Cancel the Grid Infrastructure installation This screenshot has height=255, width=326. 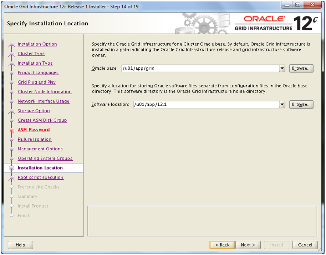coord(305,245)
